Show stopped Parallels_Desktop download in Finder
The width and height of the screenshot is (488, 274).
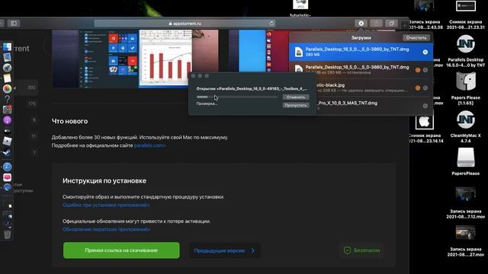coord(425,70)
